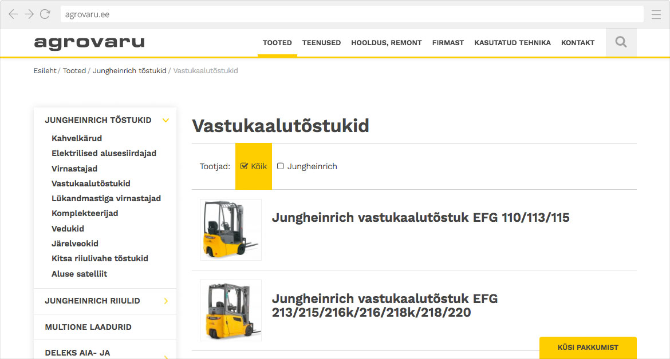Click the browser forward arrow

pos(29,14)
